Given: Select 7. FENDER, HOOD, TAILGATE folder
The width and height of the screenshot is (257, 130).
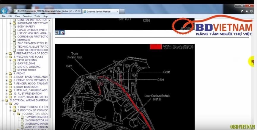Looking at the screenshot, I should (x=31, y=84).
